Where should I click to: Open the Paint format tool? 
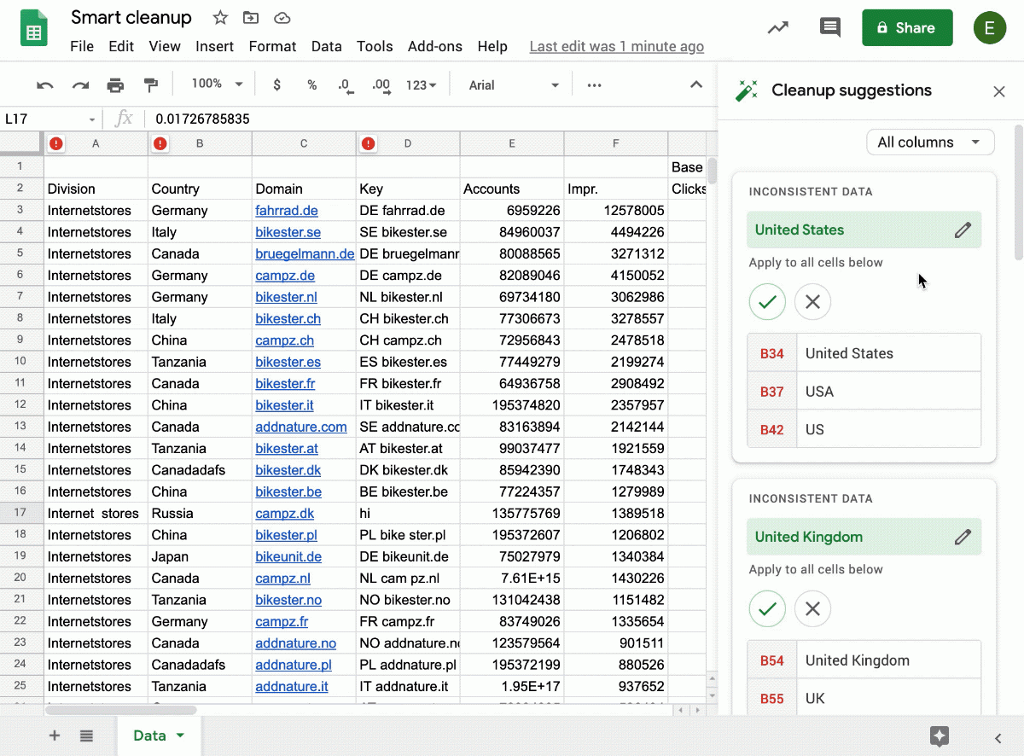[150, 84]
